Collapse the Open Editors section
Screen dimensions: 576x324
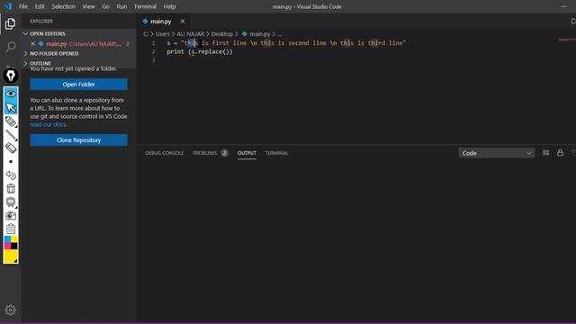[x=26, y=33]
